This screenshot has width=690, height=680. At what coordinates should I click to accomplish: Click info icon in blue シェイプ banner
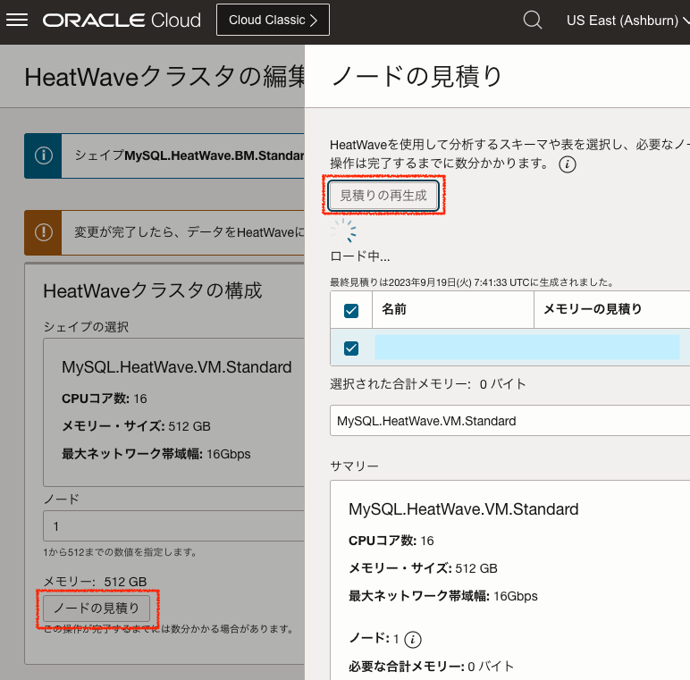pyautogui.click(x=43, y=155)
